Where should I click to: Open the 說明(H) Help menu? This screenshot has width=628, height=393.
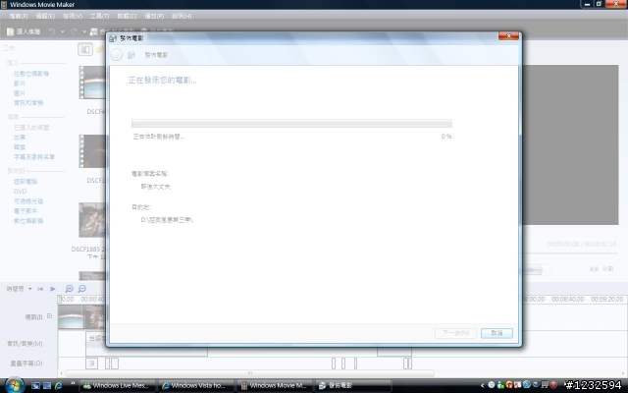(182, 16)
